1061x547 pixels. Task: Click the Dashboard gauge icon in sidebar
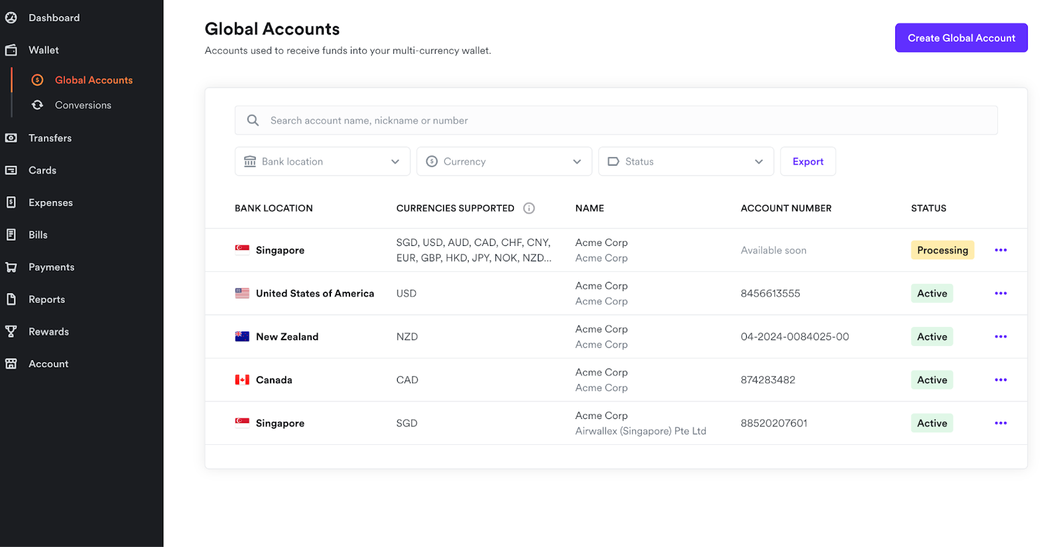tap(11, 18)
